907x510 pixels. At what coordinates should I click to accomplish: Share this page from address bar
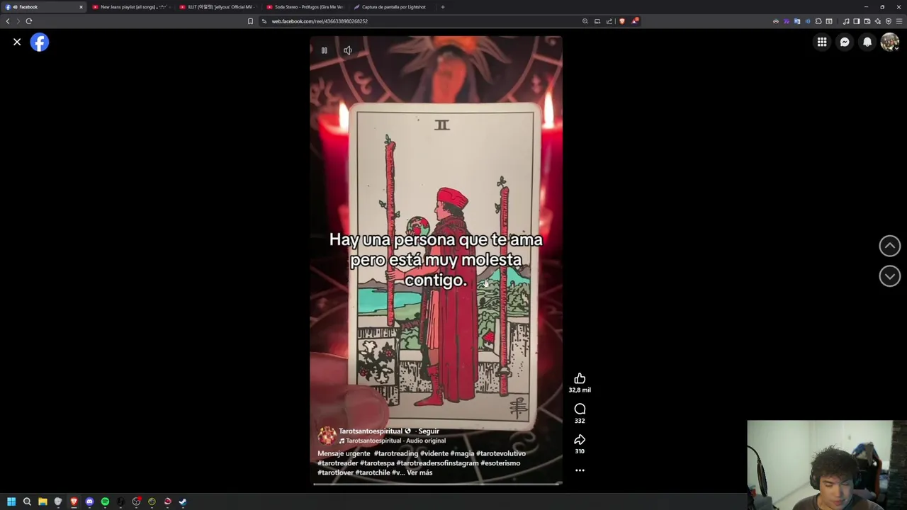tap(609, 21)
